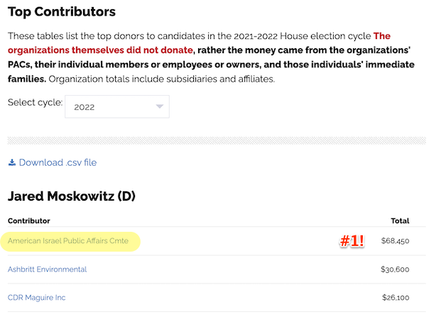Click the Total column header

(400, 220)
